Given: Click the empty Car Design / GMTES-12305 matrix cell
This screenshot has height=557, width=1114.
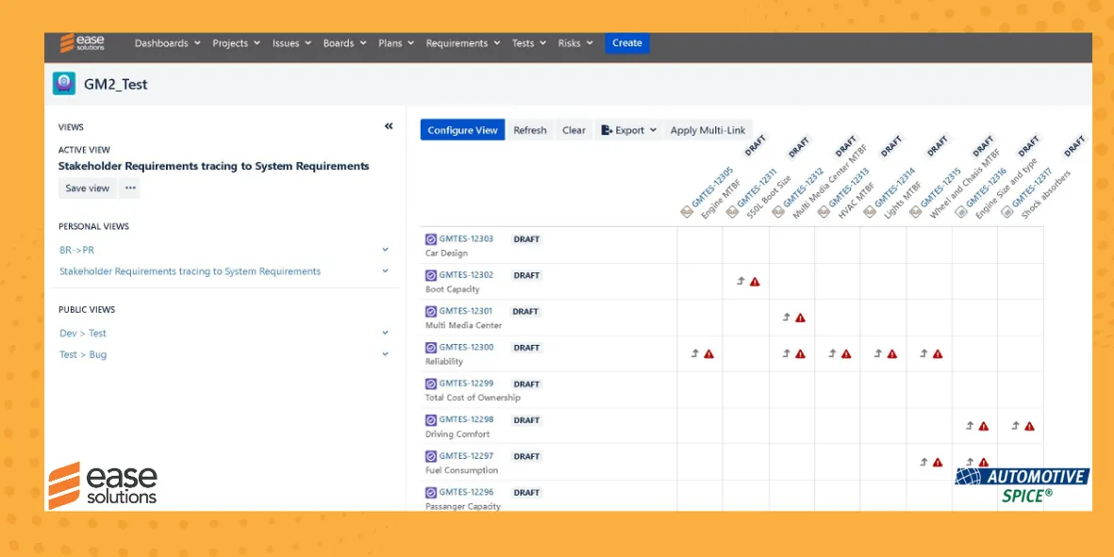Looking at the screenshot, I should click(700, 245).
